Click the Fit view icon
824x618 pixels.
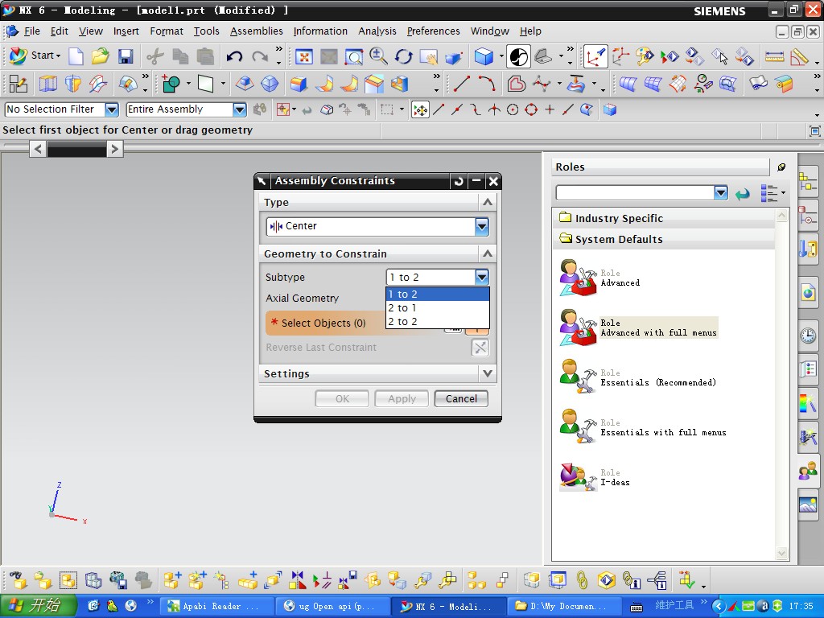tap(303, 57)
